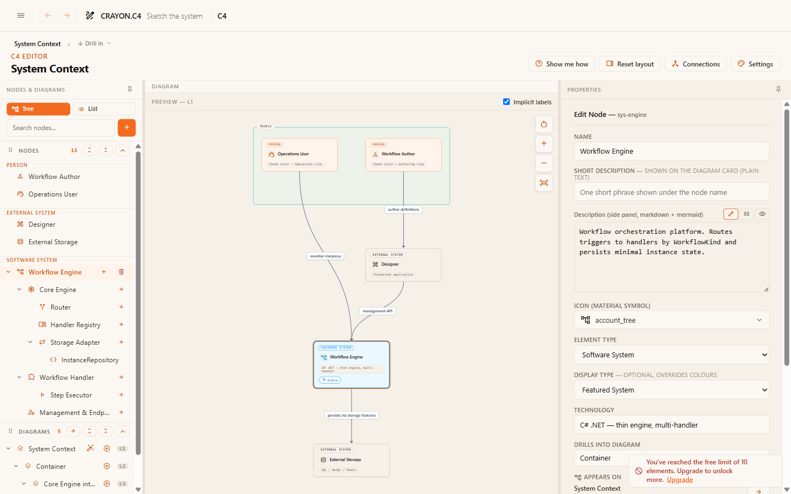
Task: Collapse the Workflow Engine tree node
Action: tap(8, 272)
